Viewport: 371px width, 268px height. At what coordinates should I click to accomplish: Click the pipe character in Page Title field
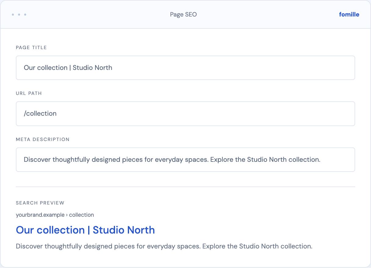point(70,68)
